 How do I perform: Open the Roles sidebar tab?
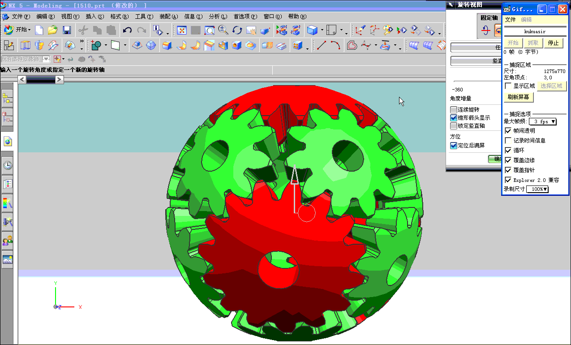(8, 241)
